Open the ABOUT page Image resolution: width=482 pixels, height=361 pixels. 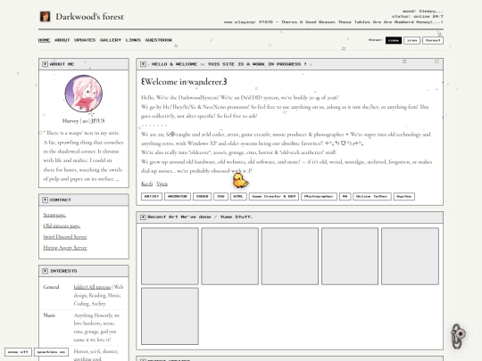[x=62, y=40]
